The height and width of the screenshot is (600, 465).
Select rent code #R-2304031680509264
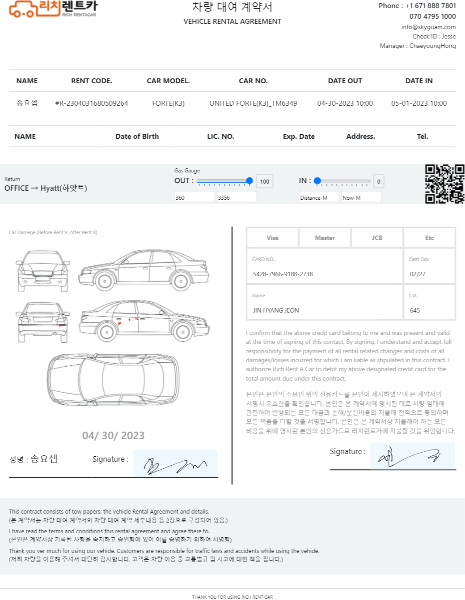click(92, 103)
